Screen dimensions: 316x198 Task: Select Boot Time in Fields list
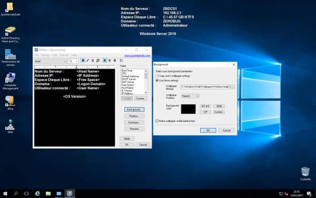pyautogui.click(x=127, y=71)
